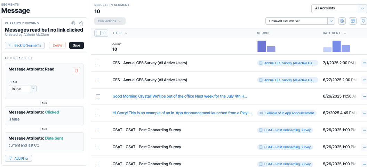
Task: Sort by Title arrow icon
Action: (x=126, y=33)
